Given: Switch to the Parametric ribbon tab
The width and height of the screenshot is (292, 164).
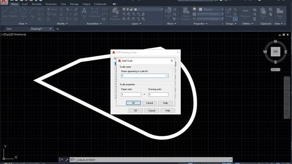Looking at the screenshot, I should pyautogui.click(x=51, y=4).
